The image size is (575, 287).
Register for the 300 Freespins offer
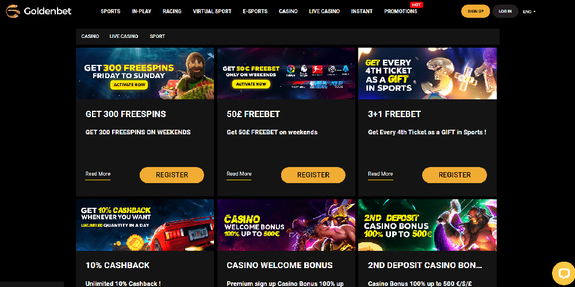[x=171, y=175]
